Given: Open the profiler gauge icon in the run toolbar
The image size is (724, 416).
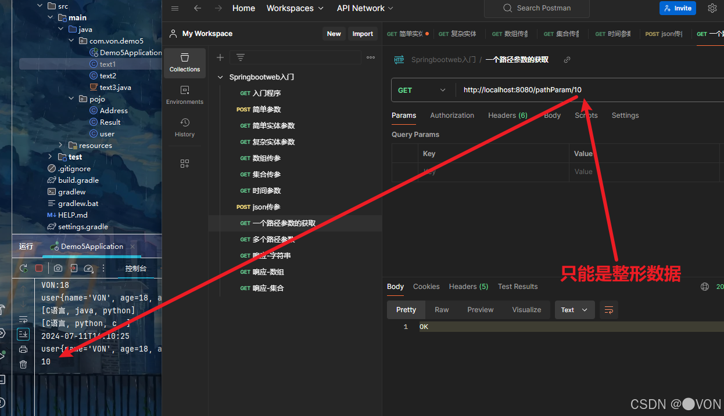Looking at the screenshot, I should (89, 268).
